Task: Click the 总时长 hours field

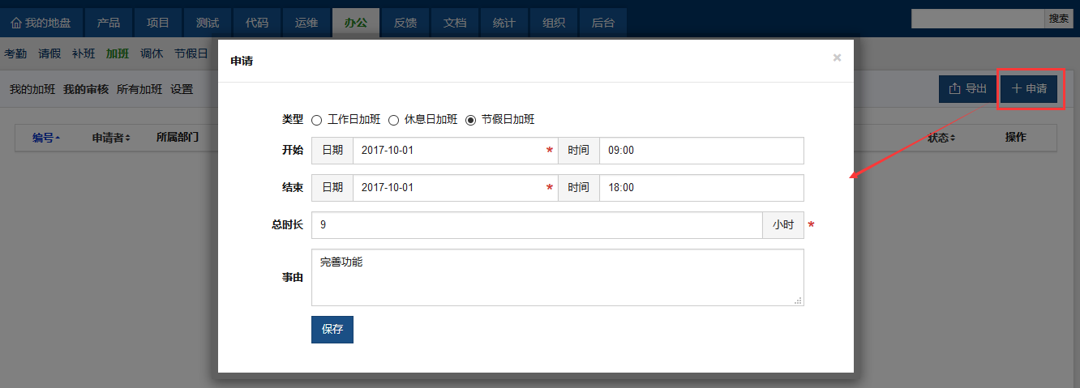Action: click(x=537, y=225)
